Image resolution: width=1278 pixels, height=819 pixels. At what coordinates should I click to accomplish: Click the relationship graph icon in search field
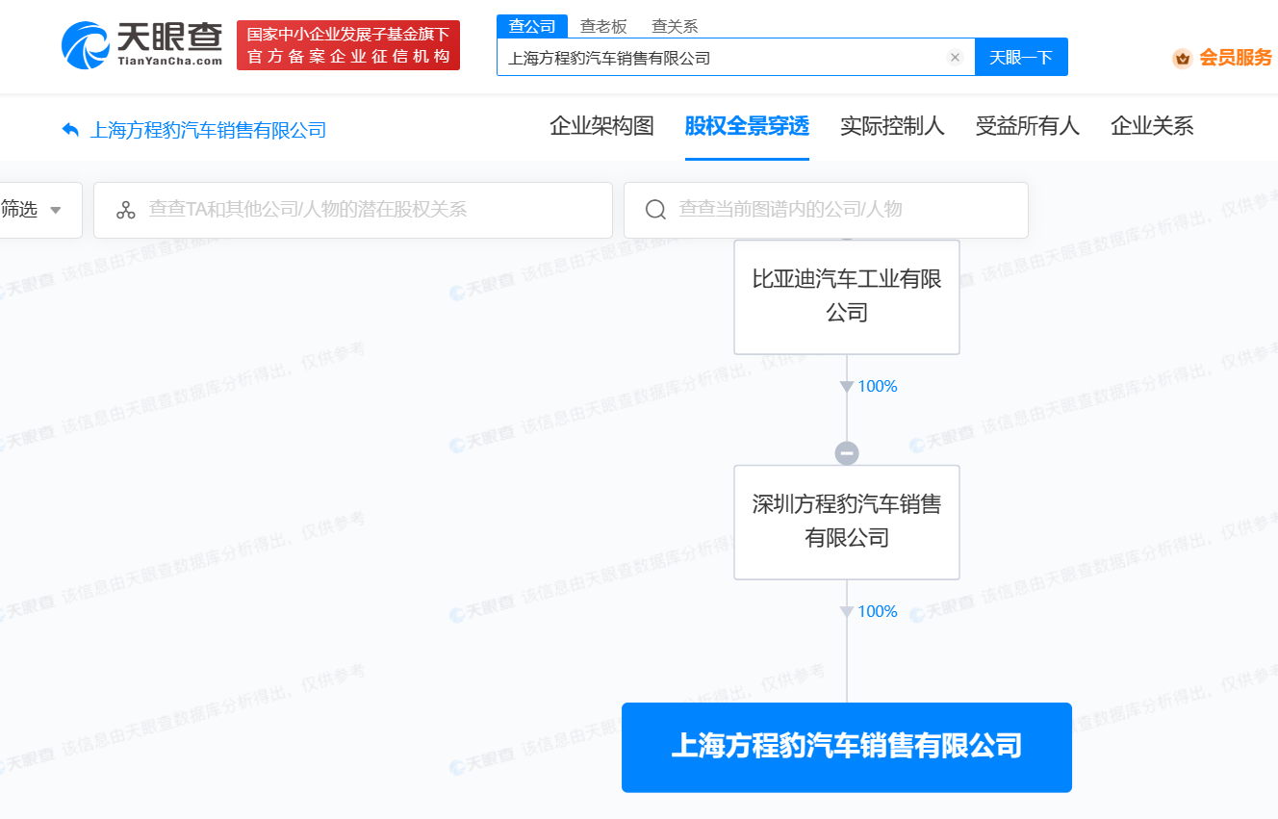point(126,210)
